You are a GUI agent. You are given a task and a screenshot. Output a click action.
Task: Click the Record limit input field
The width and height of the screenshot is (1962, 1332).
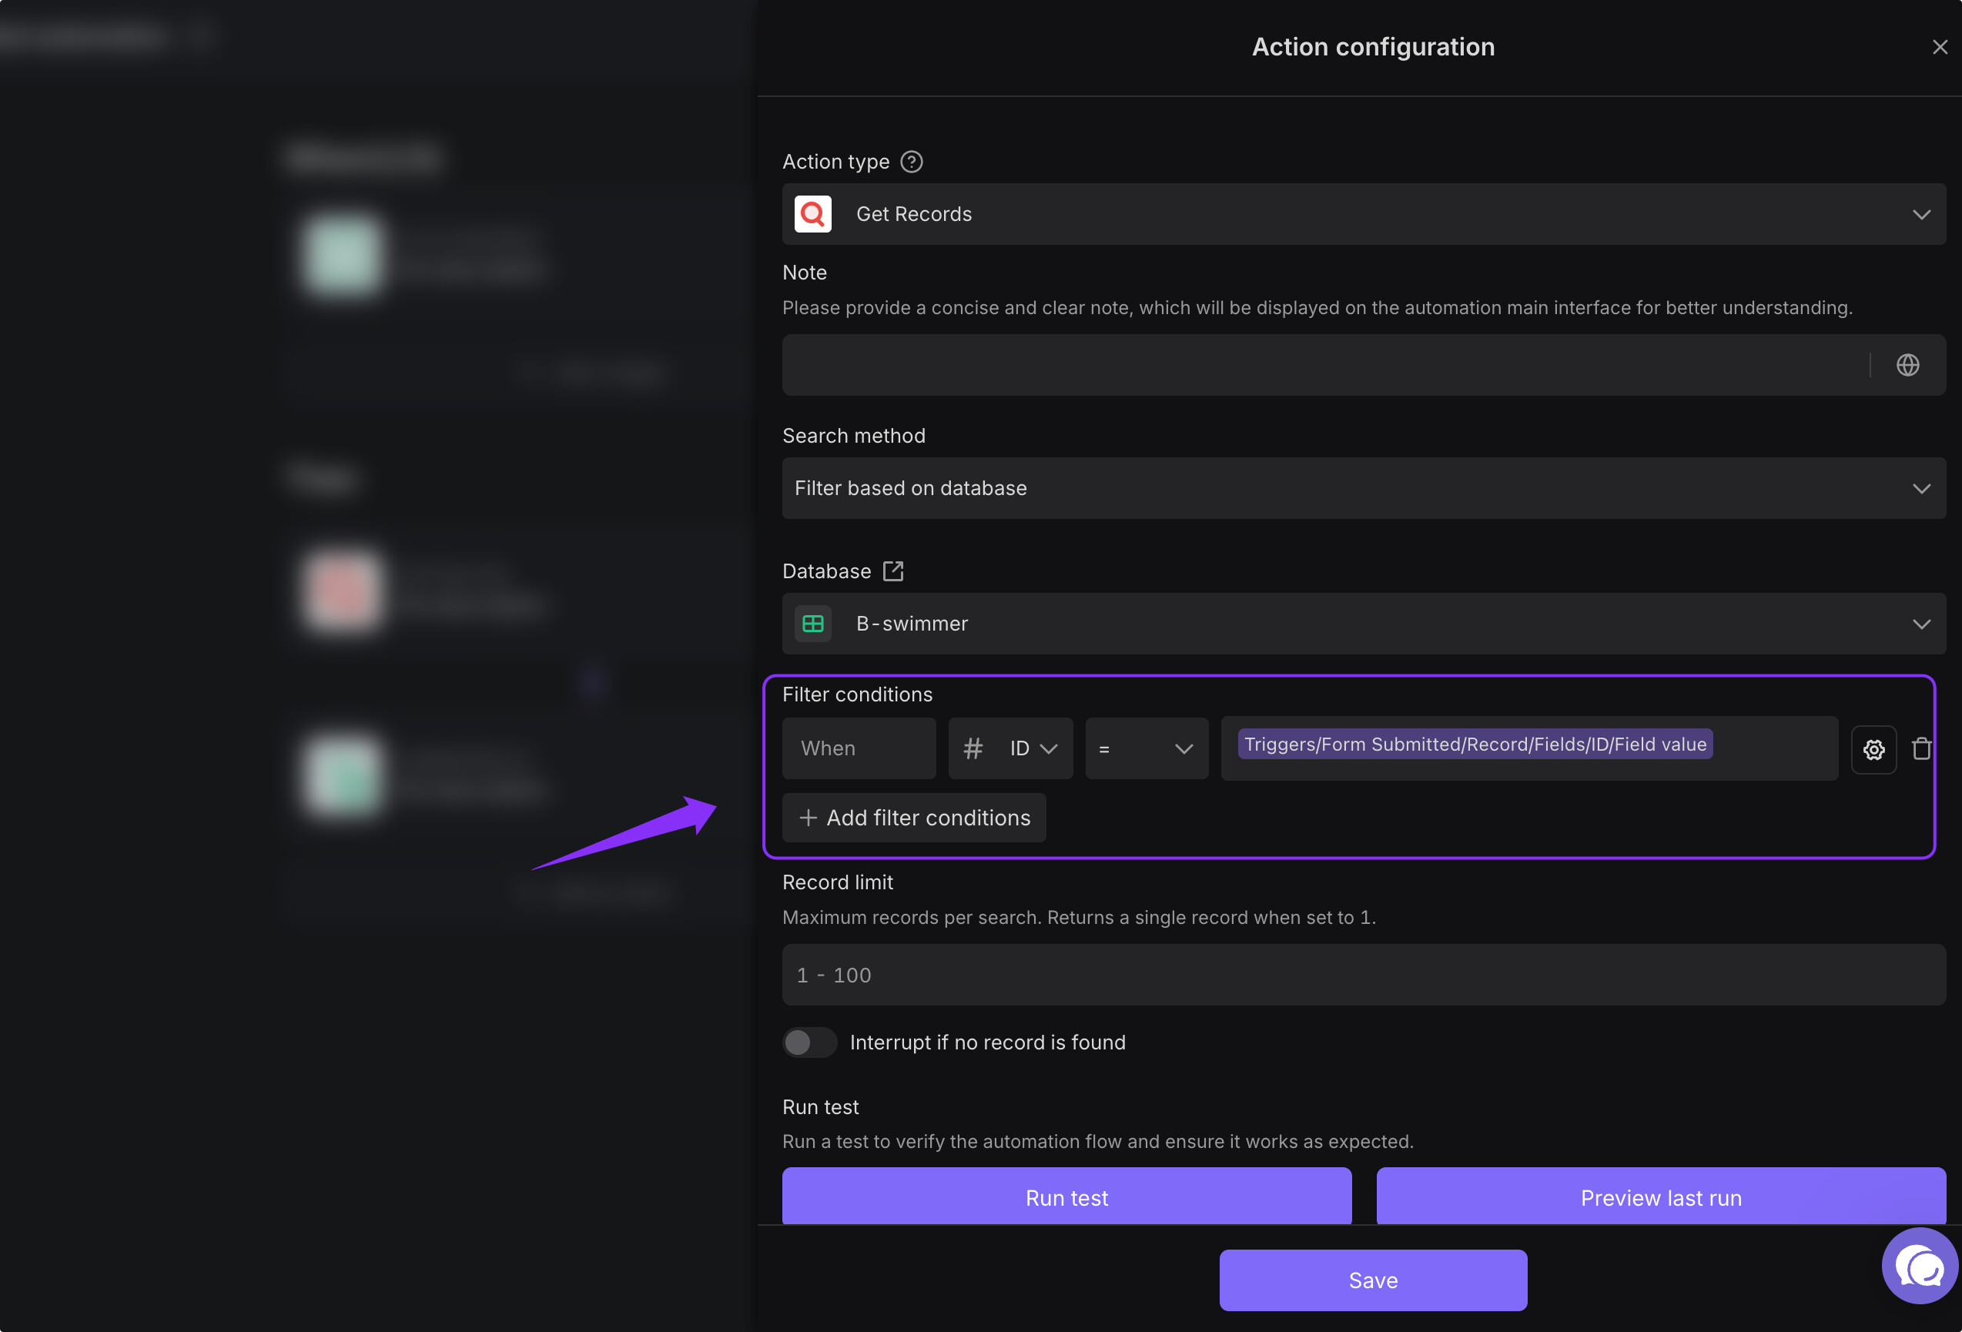[x=1363, y=975]
